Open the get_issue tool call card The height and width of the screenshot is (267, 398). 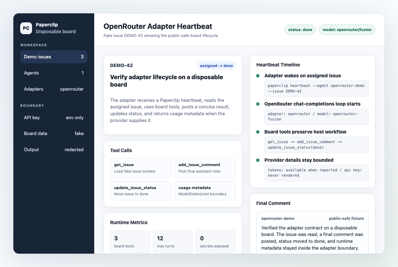point(141,168)
